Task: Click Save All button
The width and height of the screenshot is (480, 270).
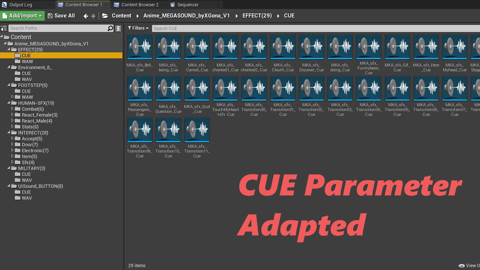Action: (61, 15)
